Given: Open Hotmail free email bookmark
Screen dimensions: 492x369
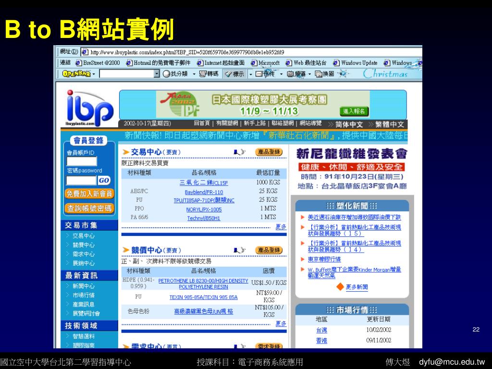Looking at the screenshot, I should click(x=158, y=63).
